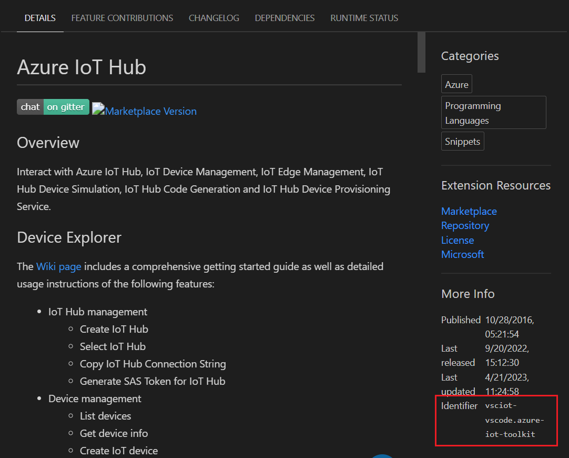Click the Snippets category badge
This screenshot has width=569, height=458.
[x=462, y=141]
